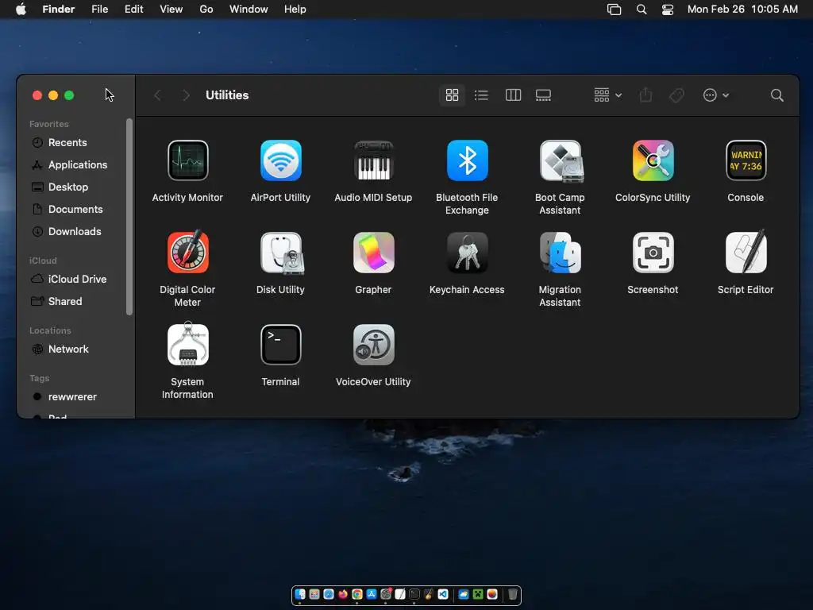The height and width of the screenshot is (610, 813).
Task: Select the rewwrerer tag in sidebar
Action: coord(74,397)
